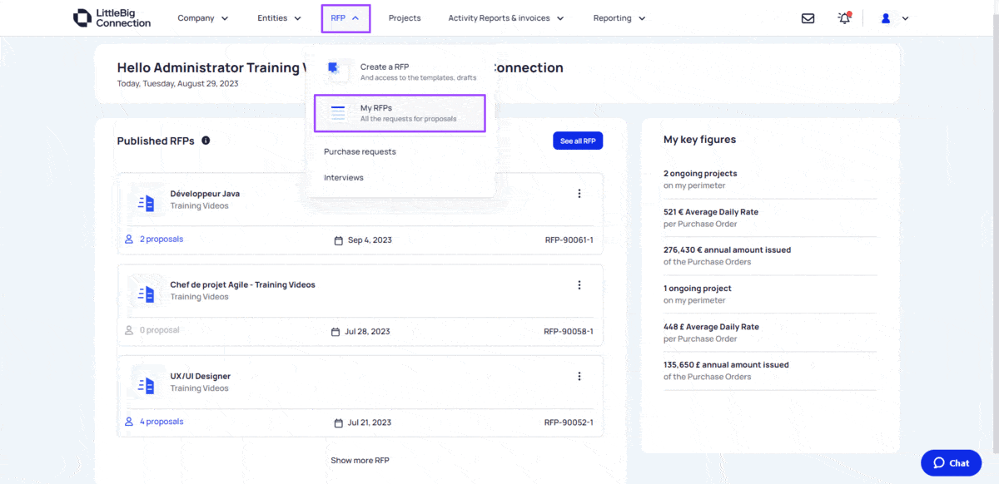Screen dimensions: 999x484
Task: Select Create a RFP menu entry
Action: (400, 72)
